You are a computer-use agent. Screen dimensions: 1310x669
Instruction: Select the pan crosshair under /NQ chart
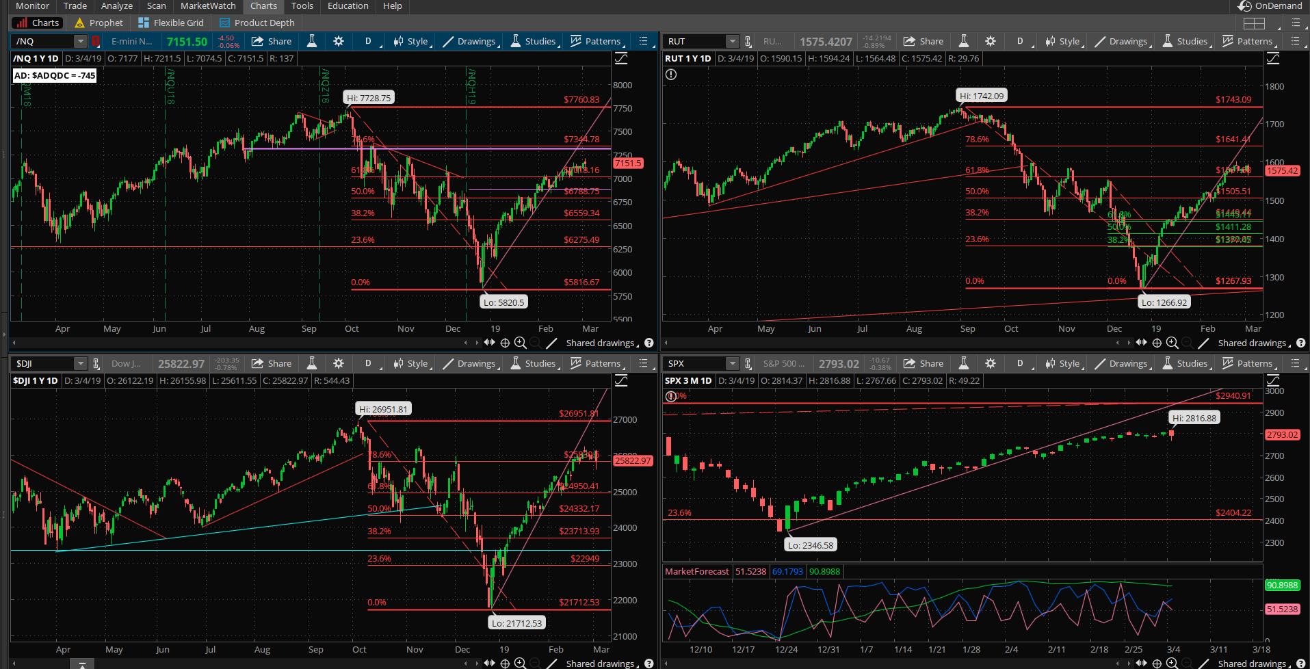505,343
